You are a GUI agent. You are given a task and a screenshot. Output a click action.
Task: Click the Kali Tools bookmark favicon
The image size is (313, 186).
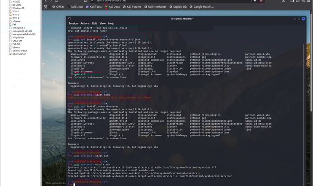[x=87, y=7]
